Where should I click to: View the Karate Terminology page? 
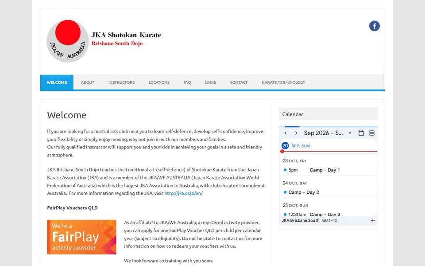pyautogui.click(x=283, y=82)
